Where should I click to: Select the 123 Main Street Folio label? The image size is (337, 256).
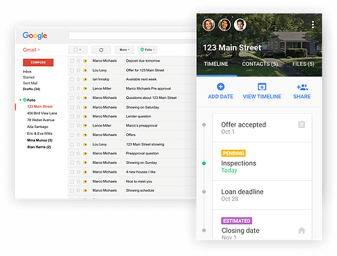tap(40, 106)
